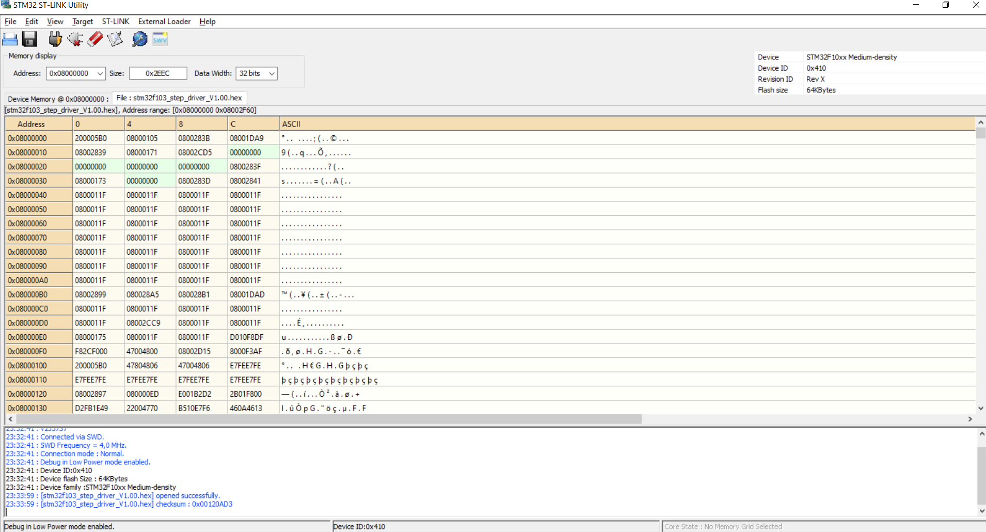Screen dimensions: 986x532
Task: Disconnect from target icon
Action: coord(75,39)
